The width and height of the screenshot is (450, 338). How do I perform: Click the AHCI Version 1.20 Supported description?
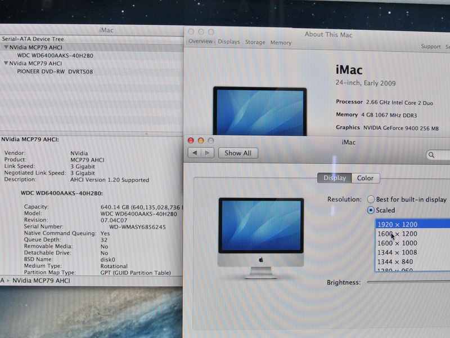tap(110, 180)
